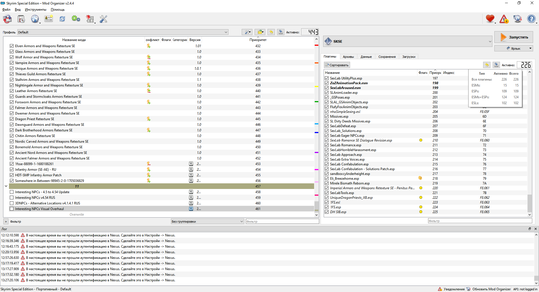
Task: Click the log panel float icon
Action: pyautogui.click(x=530, y=229)
